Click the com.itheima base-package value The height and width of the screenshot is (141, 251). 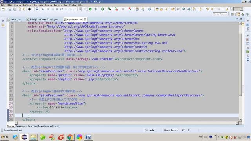(x=102, y=59)
